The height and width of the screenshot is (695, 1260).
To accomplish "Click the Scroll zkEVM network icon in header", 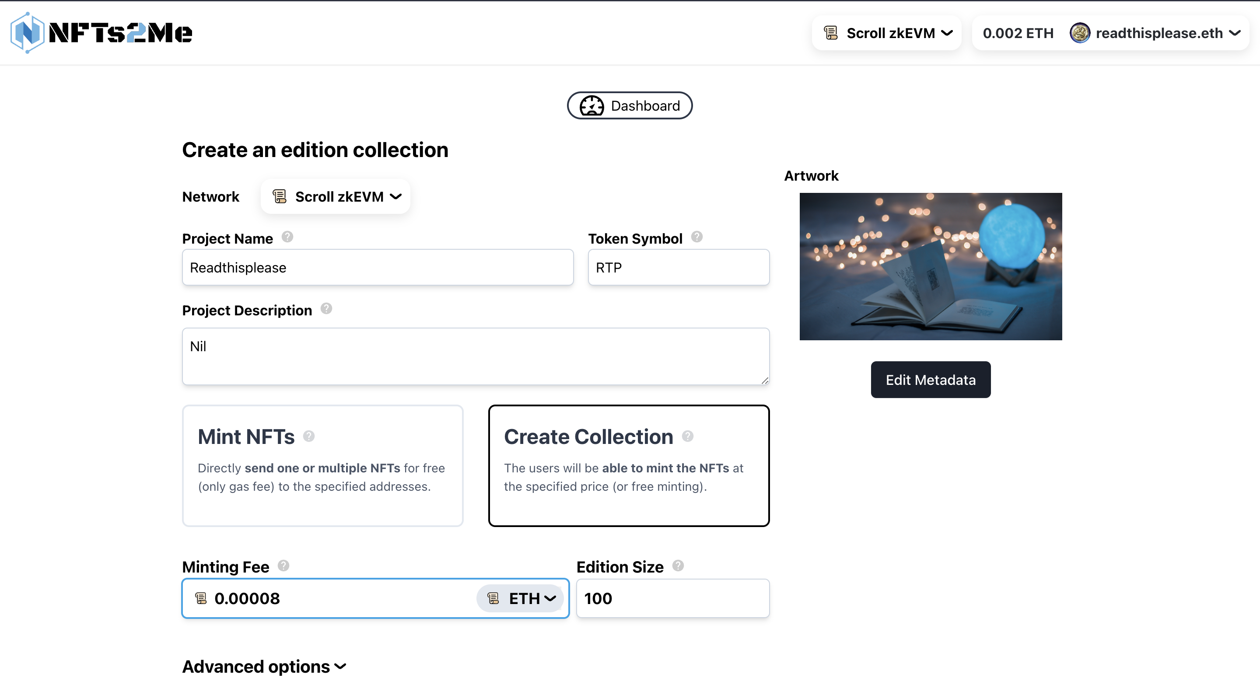I will pos(829,32).
